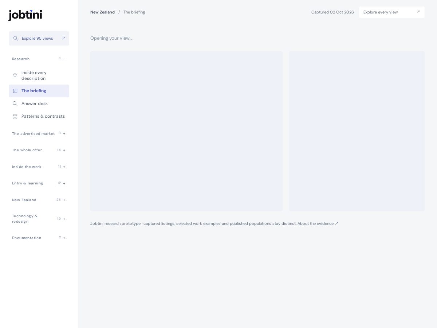Screen dimensions: 437x328
Task: Click the search icon beside Answer desk
Action: 15,104
